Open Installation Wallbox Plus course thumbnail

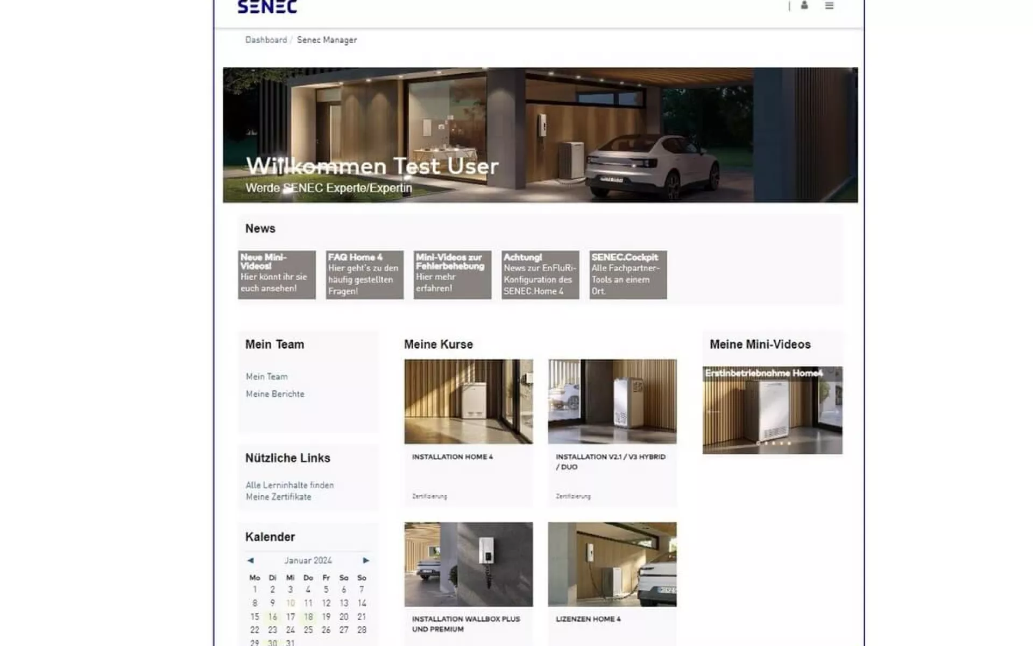coord(468,564)
